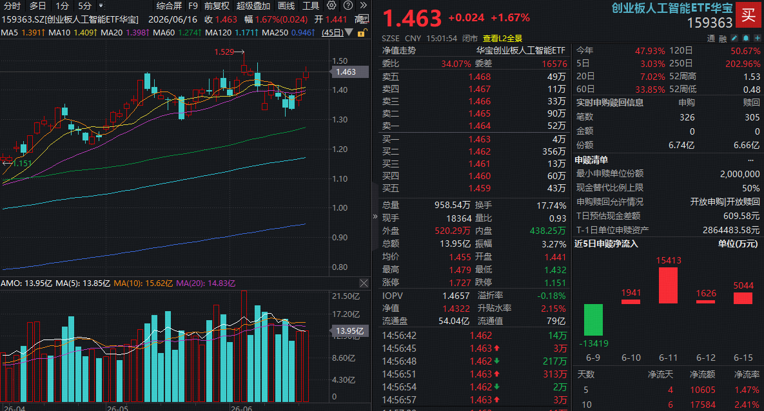Screen dimensions: 764x411
Task: Select the 6-11 net inflow bar
Action: click(668, 285)
